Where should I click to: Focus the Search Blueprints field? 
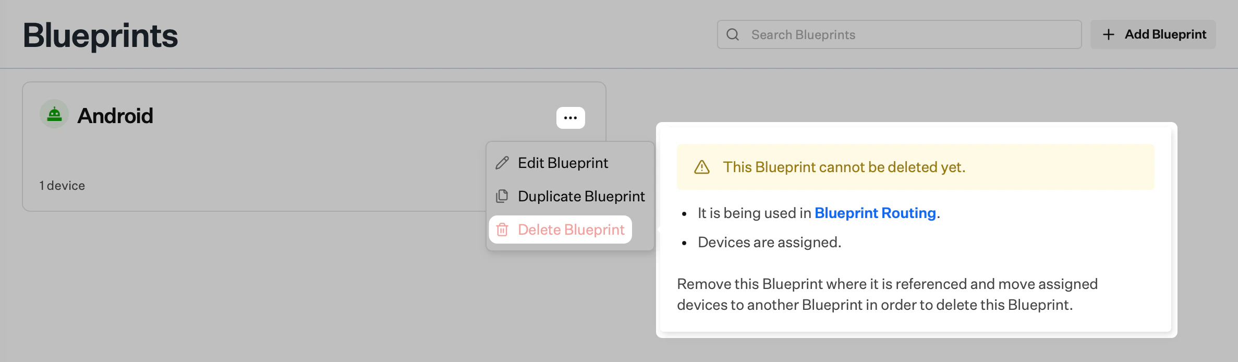899,34
